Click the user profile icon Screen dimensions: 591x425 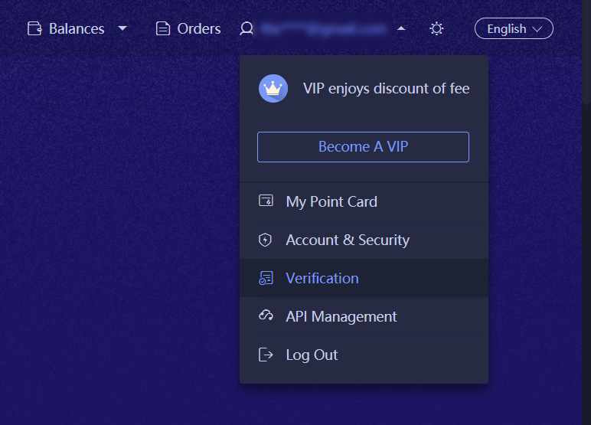pos(246,29)
